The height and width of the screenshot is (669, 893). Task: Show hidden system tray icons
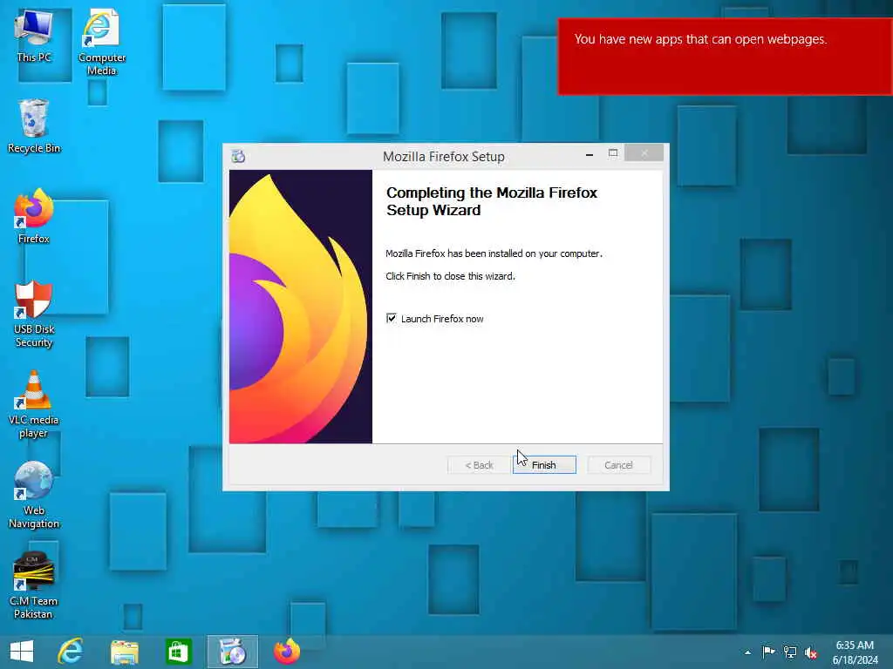(x=747, y=652)
